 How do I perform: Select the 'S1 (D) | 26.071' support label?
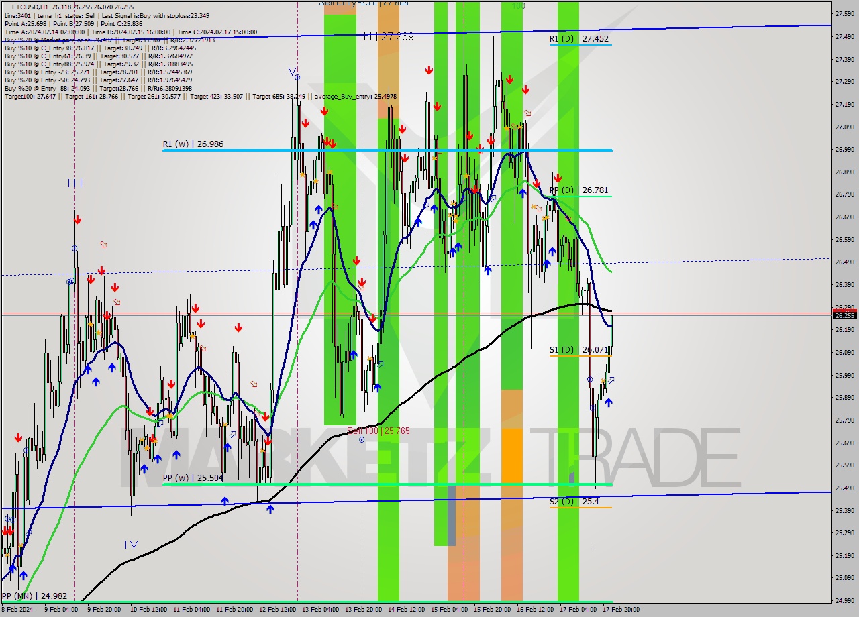point(579,349)
